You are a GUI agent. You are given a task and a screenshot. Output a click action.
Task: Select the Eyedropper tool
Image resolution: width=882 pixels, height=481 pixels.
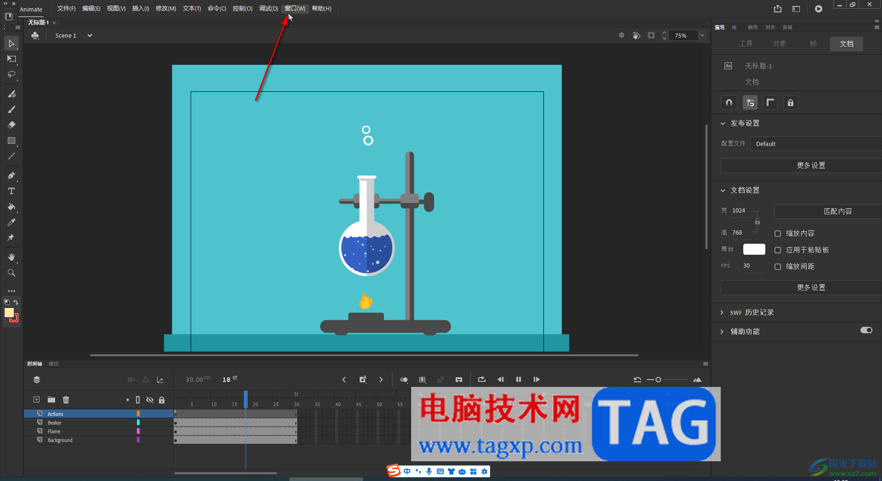[x=11, y=222]
